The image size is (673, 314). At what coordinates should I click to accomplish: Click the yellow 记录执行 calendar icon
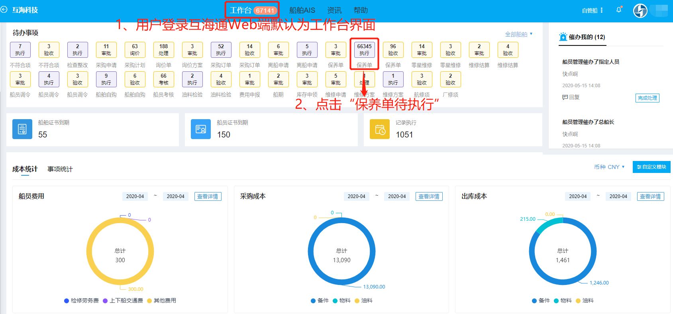[x=380, y=129]
